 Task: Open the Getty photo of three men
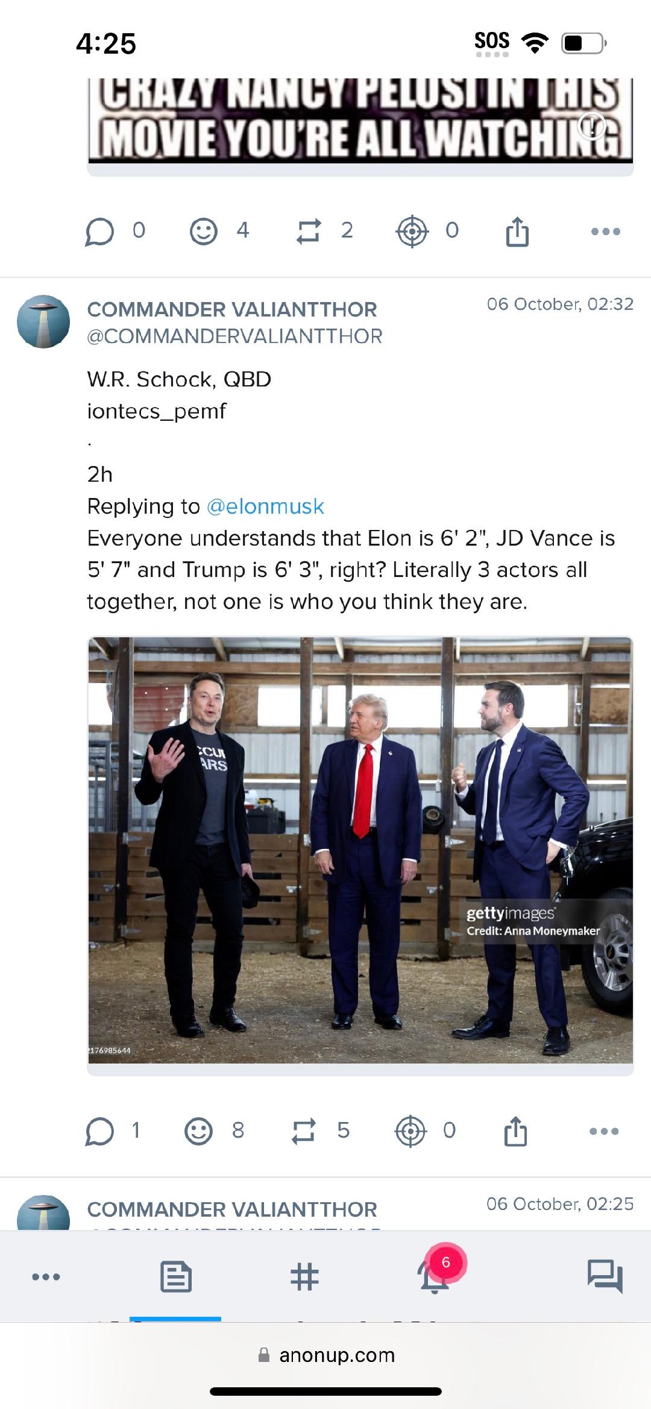(360, 850)
